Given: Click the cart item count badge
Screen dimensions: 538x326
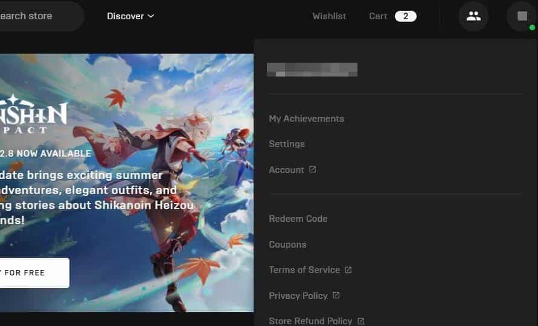Looking at the screenshot, I should click(406, 16).
